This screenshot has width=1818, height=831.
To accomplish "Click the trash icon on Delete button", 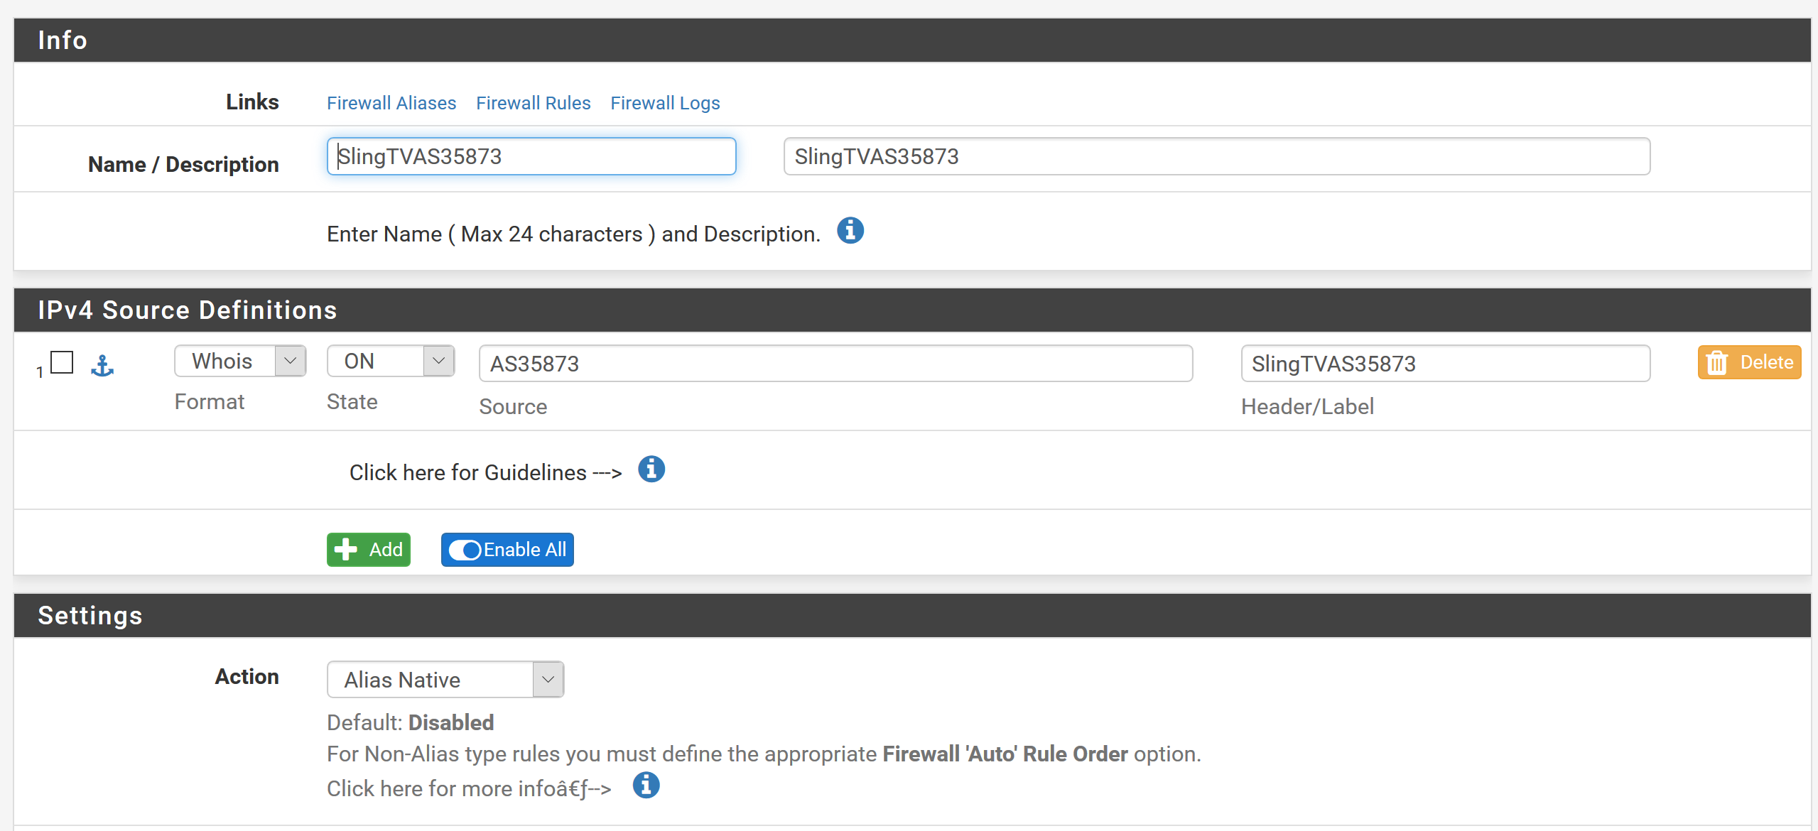I will (1717, 363).
